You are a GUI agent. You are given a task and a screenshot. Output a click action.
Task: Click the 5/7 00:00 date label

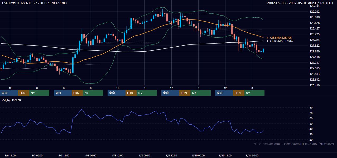pos(37,155)
